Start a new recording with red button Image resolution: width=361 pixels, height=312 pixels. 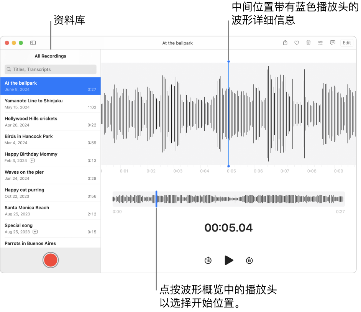(x=51, y=260)
